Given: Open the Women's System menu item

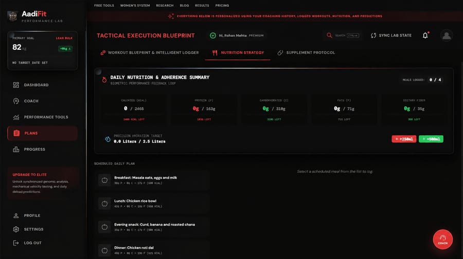Looking at the screenshot, I should click(x=135, y=6).
